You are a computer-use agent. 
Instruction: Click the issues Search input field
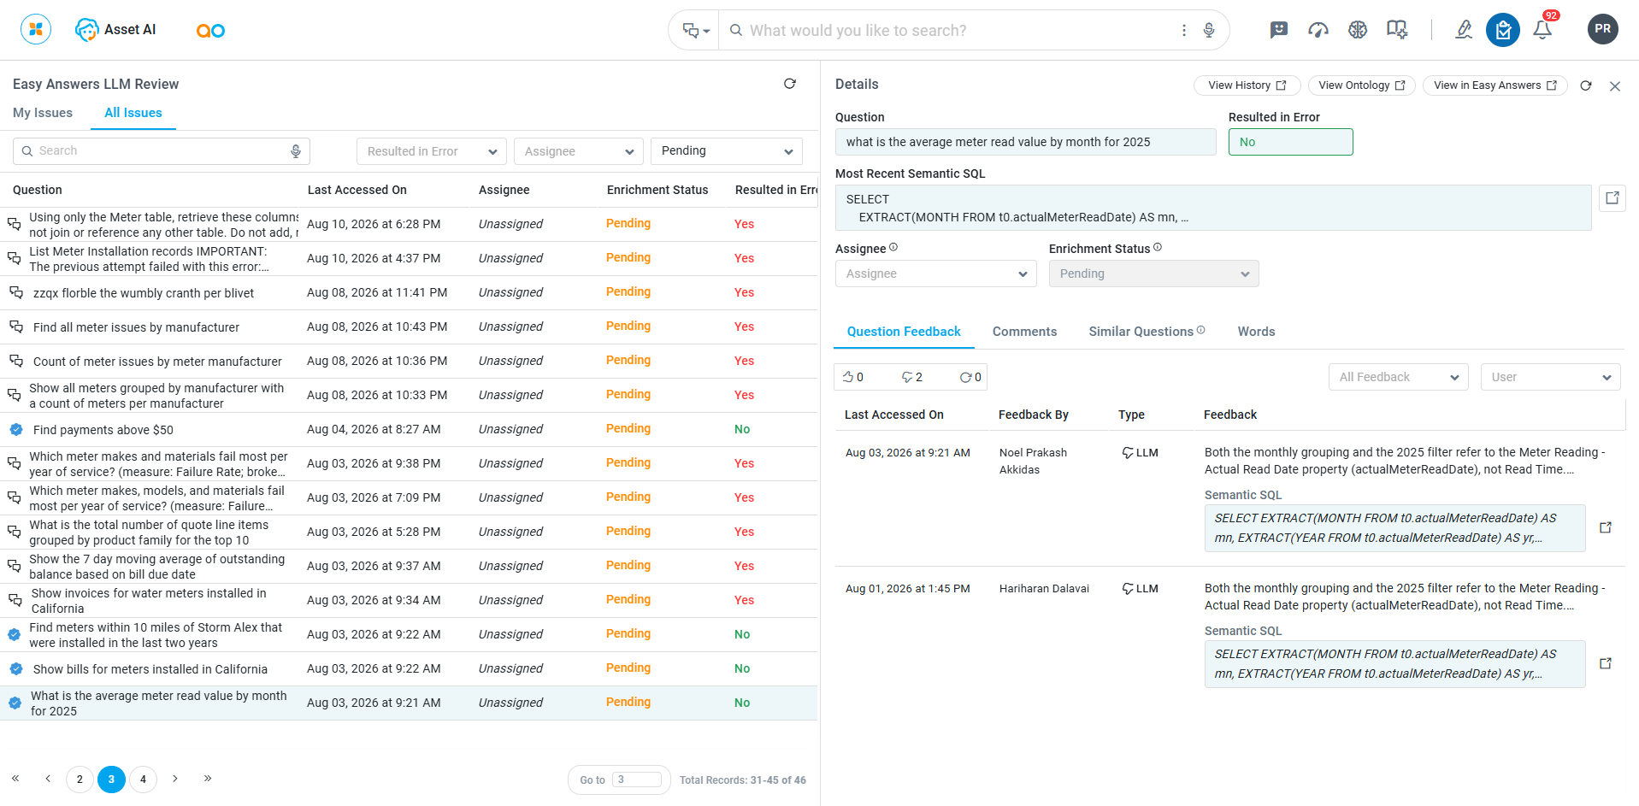tap(162, 151)
